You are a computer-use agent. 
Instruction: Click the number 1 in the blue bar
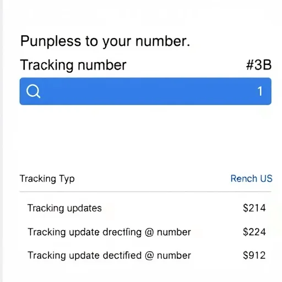[260, 91]
